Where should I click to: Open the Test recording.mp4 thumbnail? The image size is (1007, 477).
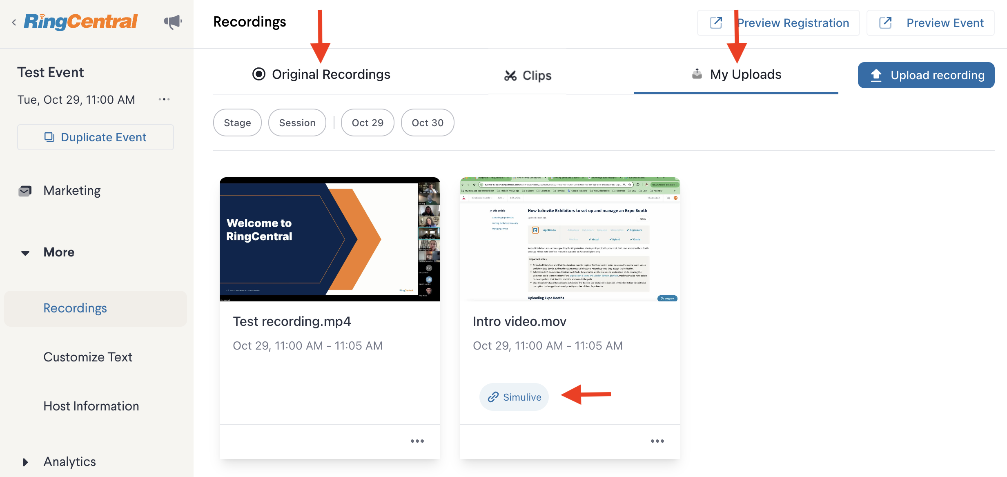tap(330, 239)
